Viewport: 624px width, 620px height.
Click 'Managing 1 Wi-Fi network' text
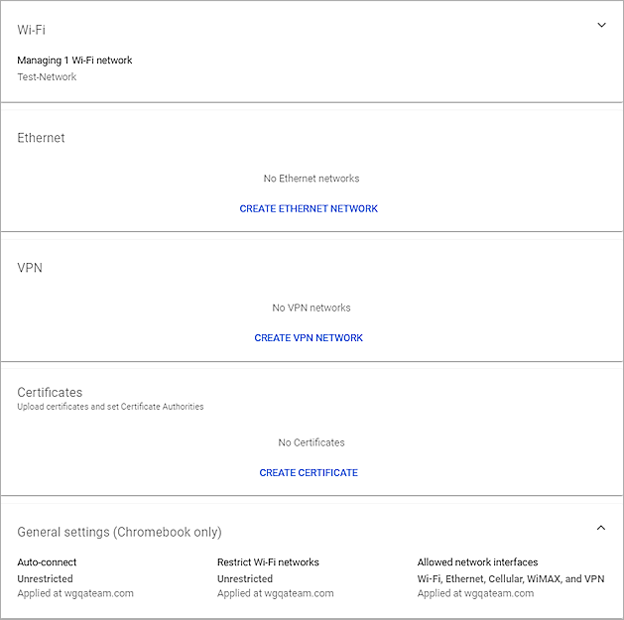click(x=74, y=61)
